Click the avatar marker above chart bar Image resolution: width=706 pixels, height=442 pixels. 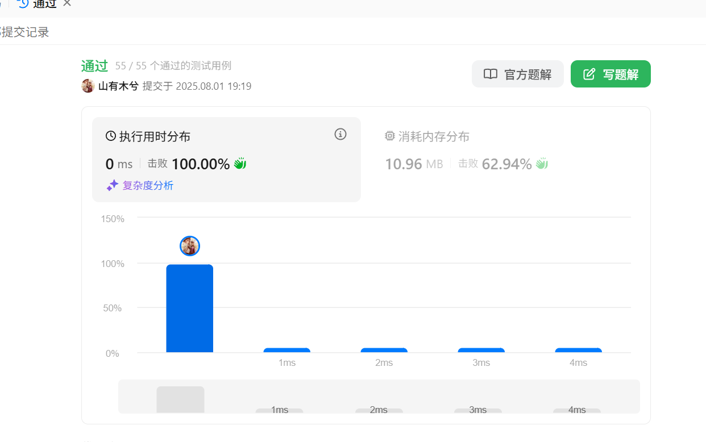[190, 246]
